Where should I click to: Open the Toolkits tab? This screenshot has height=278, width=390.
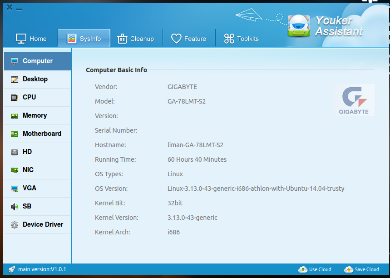pyautogui.click(x=241, y=39)
